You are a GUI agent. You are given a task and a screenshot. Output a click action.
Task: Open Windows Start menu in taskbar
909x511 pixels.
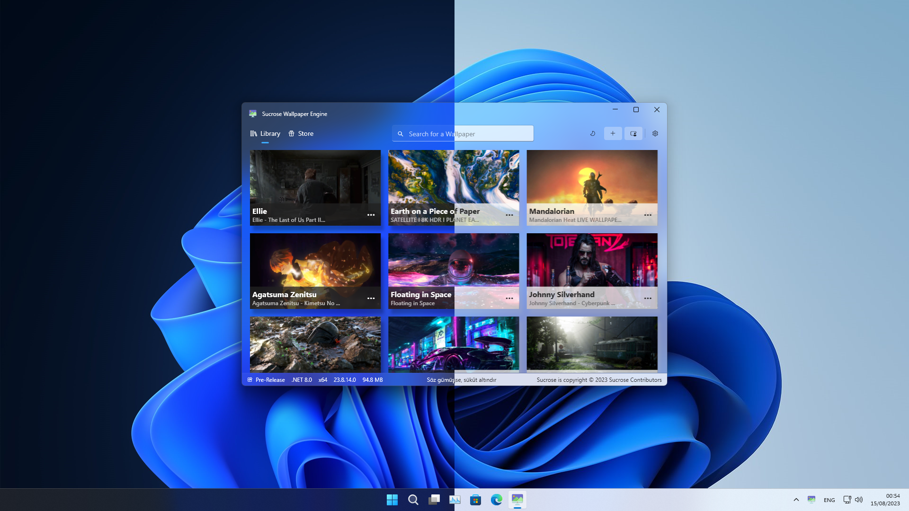click(x=392, y=500)
